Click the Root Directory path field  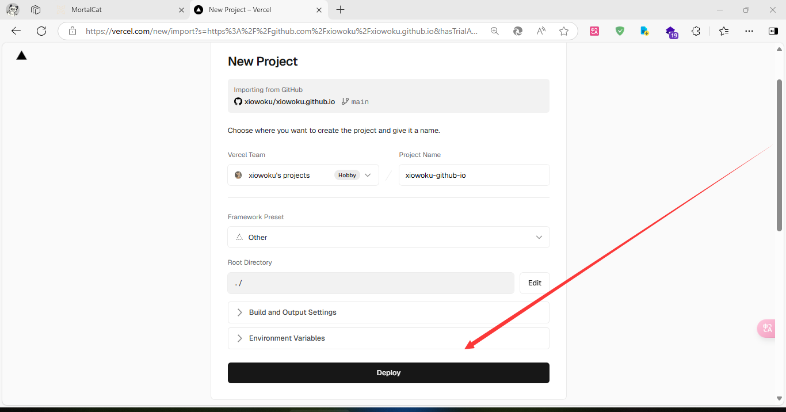(371, 283)
